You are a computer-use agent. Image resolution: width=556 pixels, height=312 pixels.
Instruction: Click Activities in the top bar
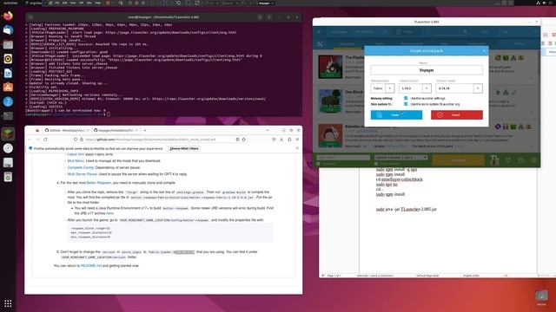click(x=10, y=3)
